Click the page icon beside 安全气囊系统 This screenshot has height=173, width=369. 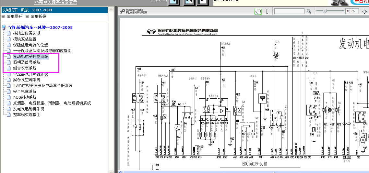[9, 92]
